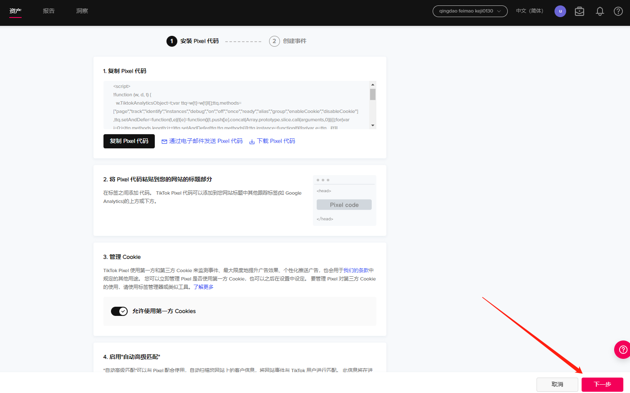Click the Pixel code illustration block
Viewport: 630px width, 393px height.
[344, 205]
